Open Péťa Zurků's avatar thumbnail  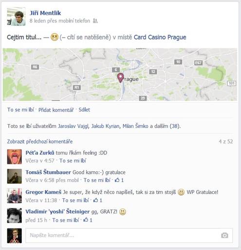15,157
